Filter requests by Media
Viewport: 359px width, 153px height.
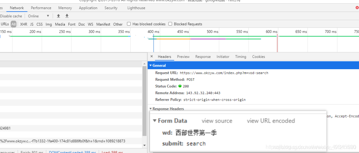click(x=60, y=24)
